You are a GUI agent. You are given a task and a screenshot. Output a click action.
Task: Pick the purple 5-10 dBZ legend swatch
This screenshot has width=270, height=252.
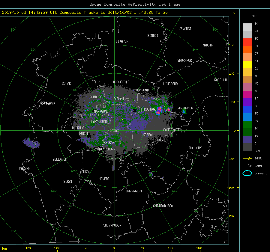tap(247, 140)
